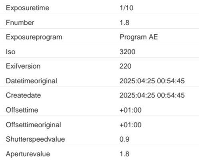Image resolution: width=199 pixels, height=162 pixels.
Task: Click the Program AE value
Action: point(139,37)
